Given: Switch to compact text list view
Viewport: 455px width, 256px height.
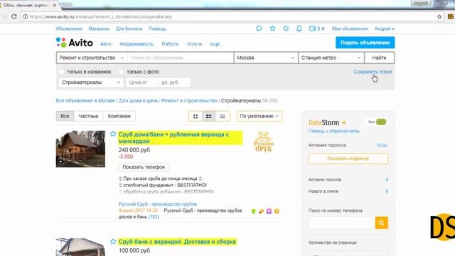Looking at the screenshot, I should [x=223, y=116].
